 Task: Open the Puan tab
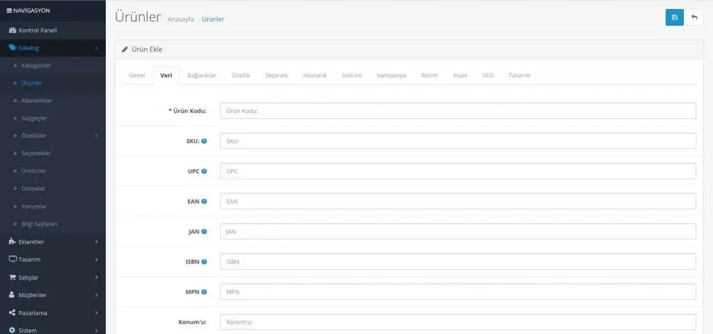pos(460,75)
